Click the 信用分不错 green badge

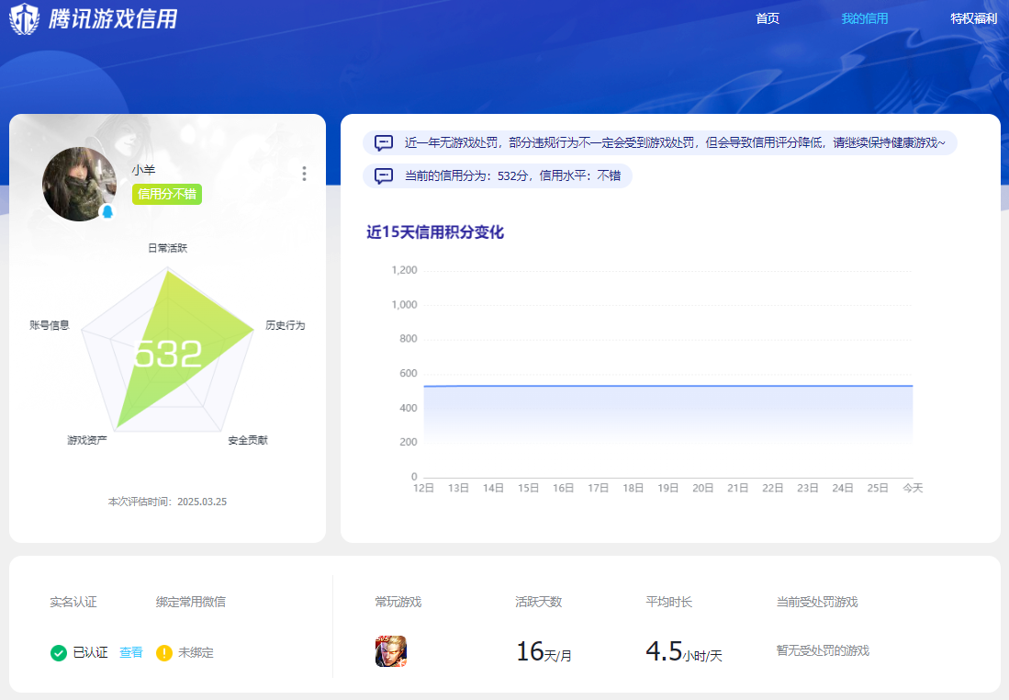click(x=167, y=195)
